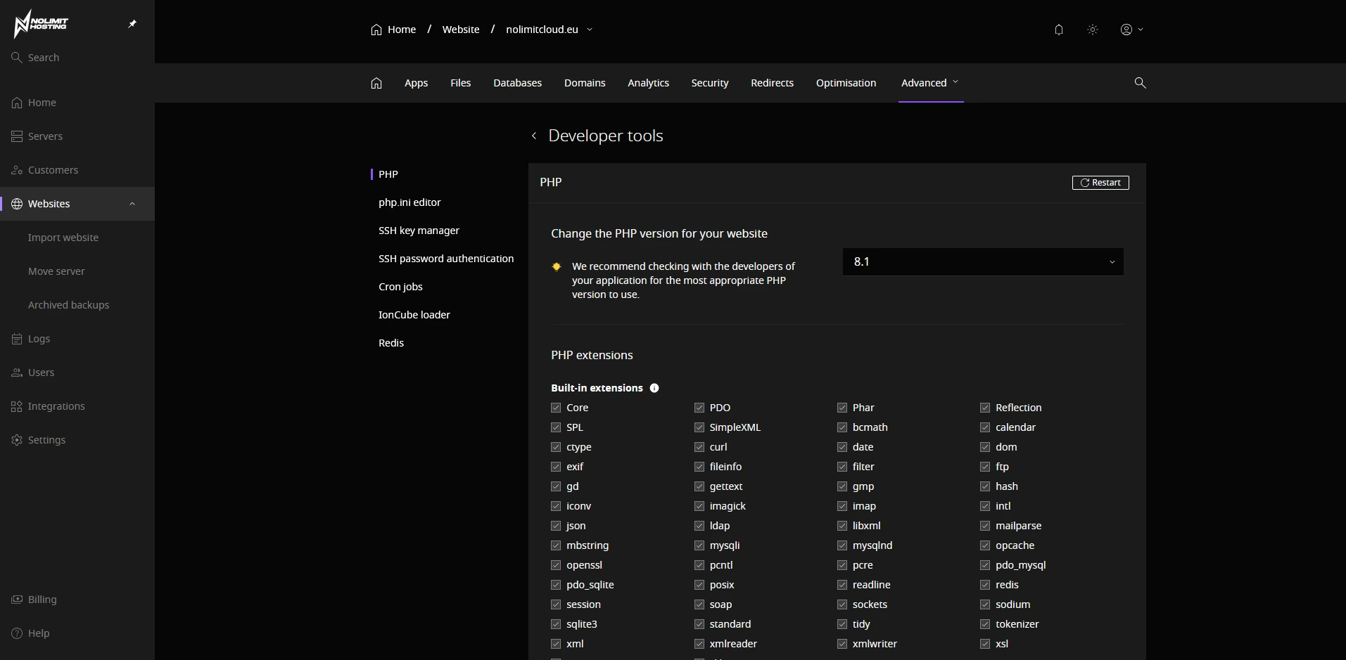Switch to the Security tab
Screen dimensions: 1346x660
tap(709, 83)
